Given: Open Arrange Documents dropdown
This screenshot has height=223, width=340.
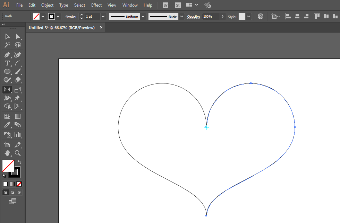Looking at the screenshot, I should pos(192,5).
